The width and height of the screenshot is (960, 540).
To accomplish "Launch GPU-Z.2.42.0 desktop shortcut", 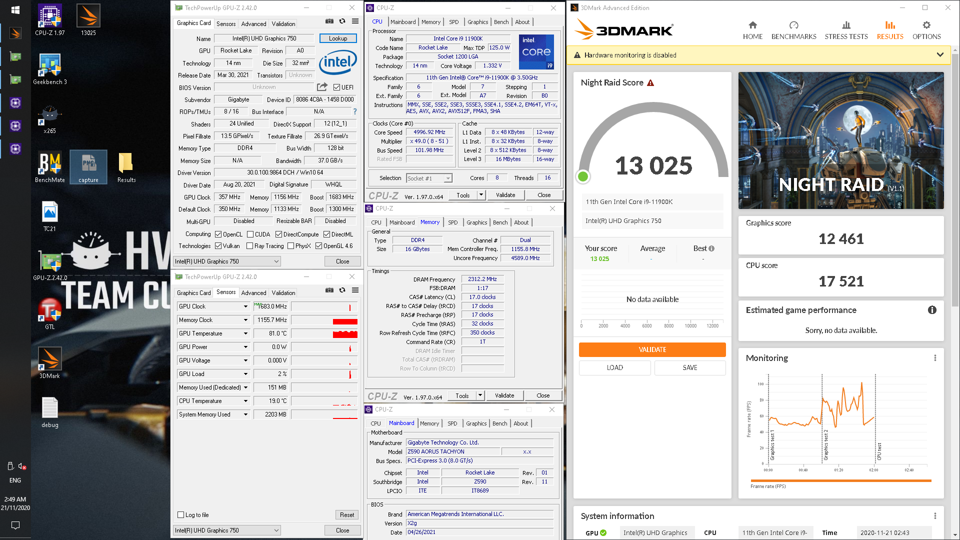I will [49, 265].
